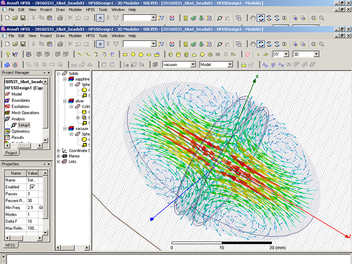This screenshot has height=264, width=352.
Task: Click the Save file icon in toolbar
Action: tap(22, 44)
